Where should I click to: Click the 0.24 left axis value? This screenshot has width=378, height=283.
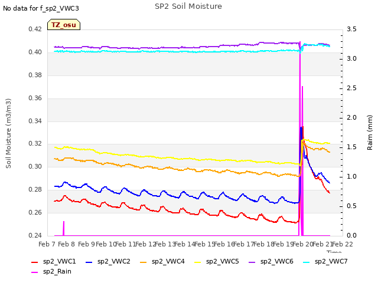coord(35,235)
